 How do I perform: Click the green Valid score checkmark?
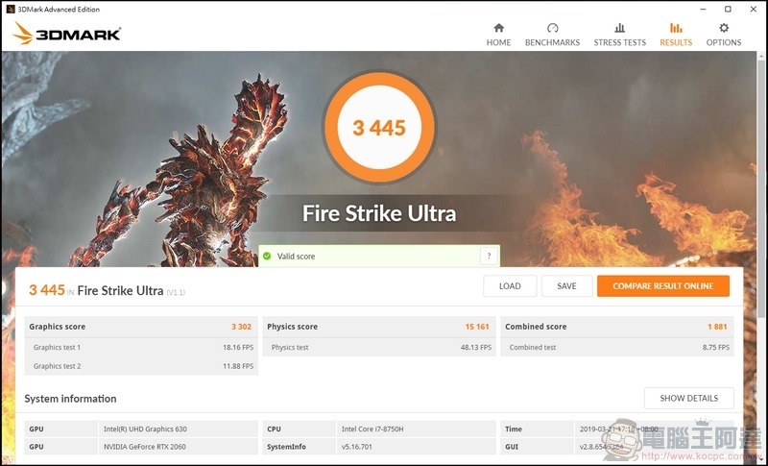pyautogui.click(x=267, y=256)
